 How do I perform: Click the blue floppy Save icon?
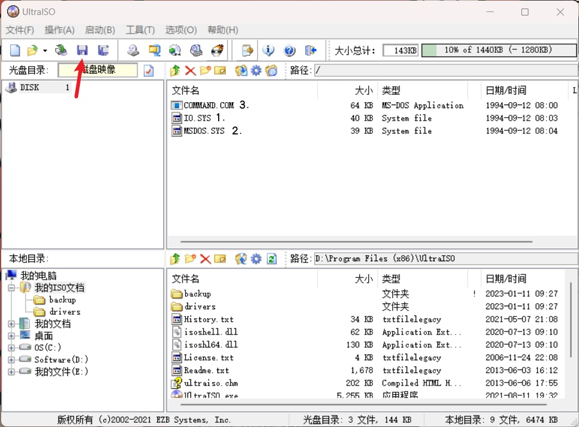(x=82, y=50)
